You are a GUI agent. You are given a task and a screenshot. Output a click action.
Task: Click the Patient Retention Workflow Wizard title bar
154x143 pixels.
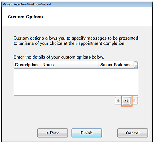pyautogui.click(x=77, y=4)
